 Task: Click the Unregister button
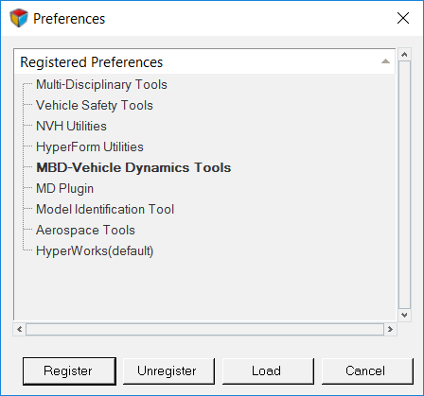tap(168, 371)
